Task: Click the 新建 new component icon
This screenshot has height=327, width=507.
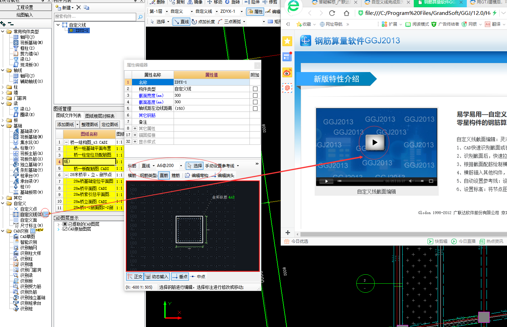Action: [58, 7]
